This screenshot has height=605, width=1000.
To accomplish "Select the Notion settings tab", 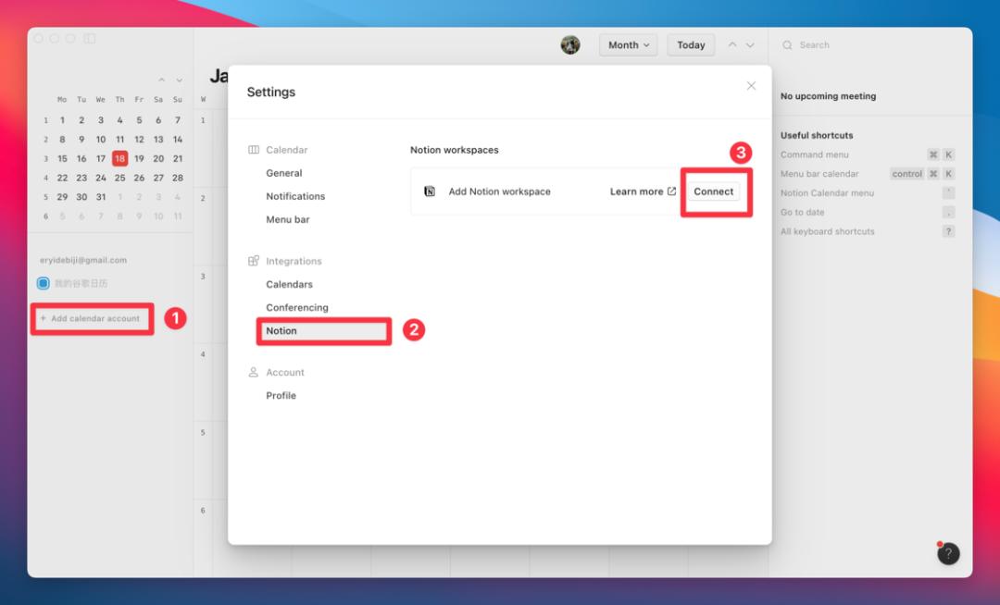I will [323, 331].
